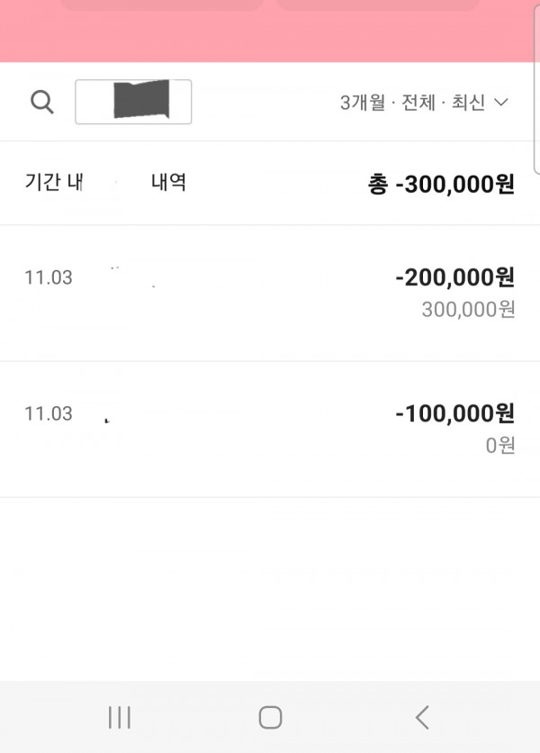Open the -200,000원 transaction on 11.03
The image size is (540, 753).
click(270, 293)
